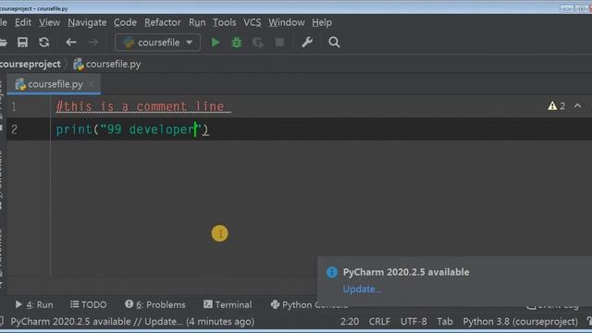Click the print statement on line 2
This screenshot has width=592, height=333.
131,129
